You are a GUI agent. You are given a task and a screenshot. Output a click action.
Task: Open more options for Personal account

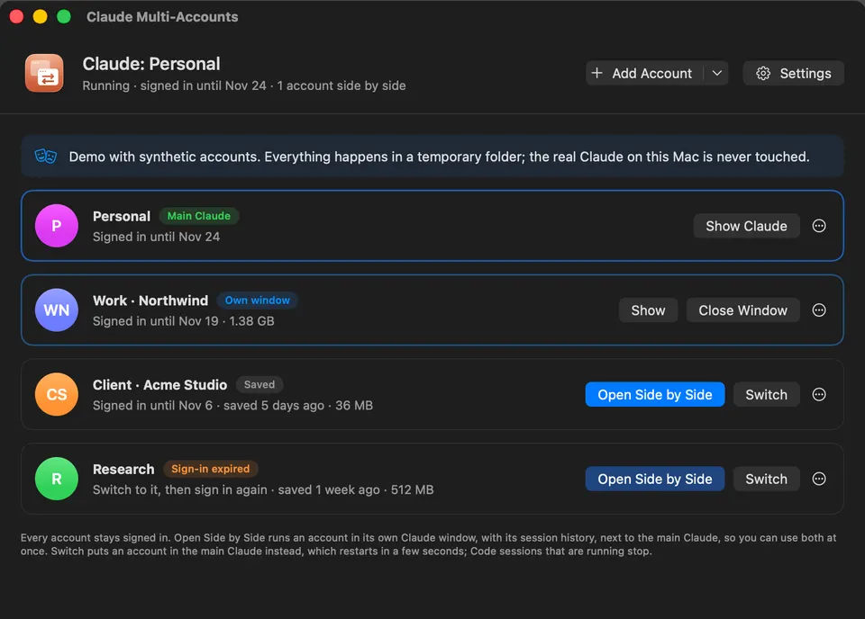[819, 226]
